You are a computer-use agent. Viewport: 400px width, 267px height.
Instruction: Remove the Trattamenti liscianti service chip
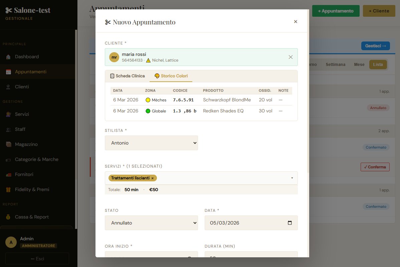click(153, 178)
